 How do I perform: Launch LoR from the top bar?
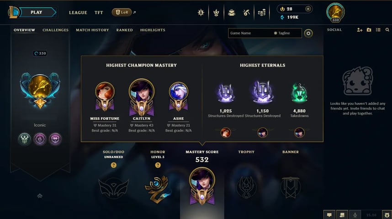point(122,12)
